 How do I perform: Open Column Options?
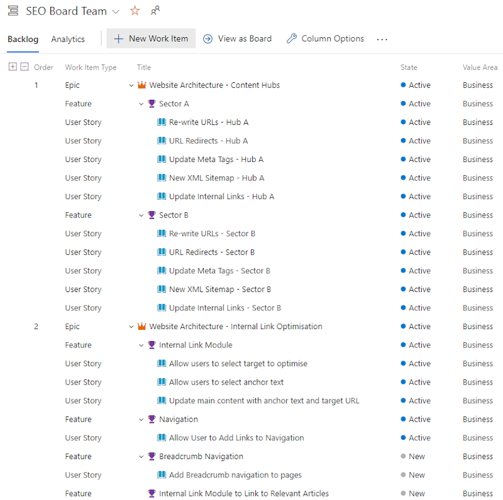(325, 38)
